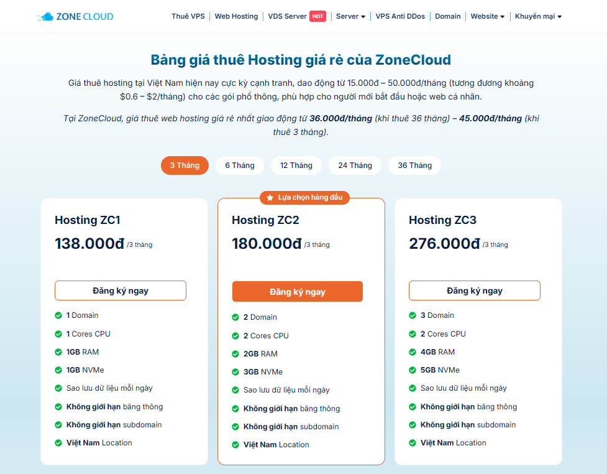Click the 36.000đ/tháng bold text

pyautogui.click(x=340, y=119)
